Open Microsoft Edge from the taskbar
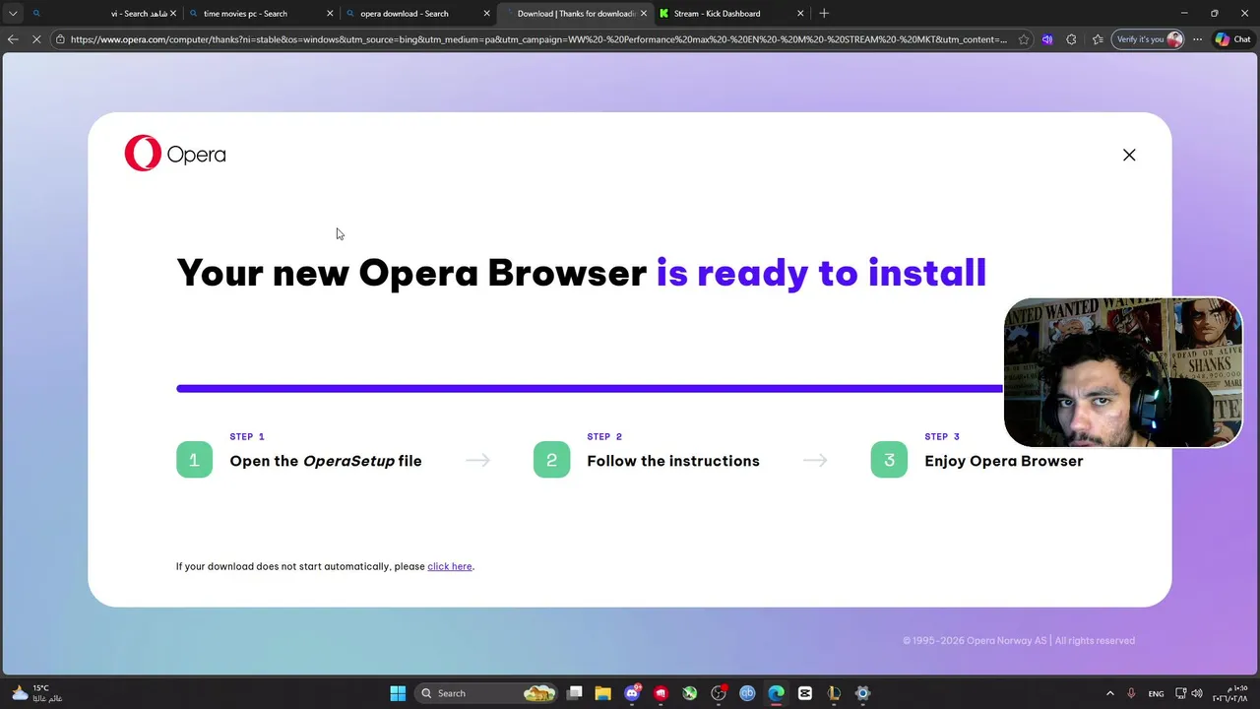Screen dimensions: 1260x709 point(776,693)
